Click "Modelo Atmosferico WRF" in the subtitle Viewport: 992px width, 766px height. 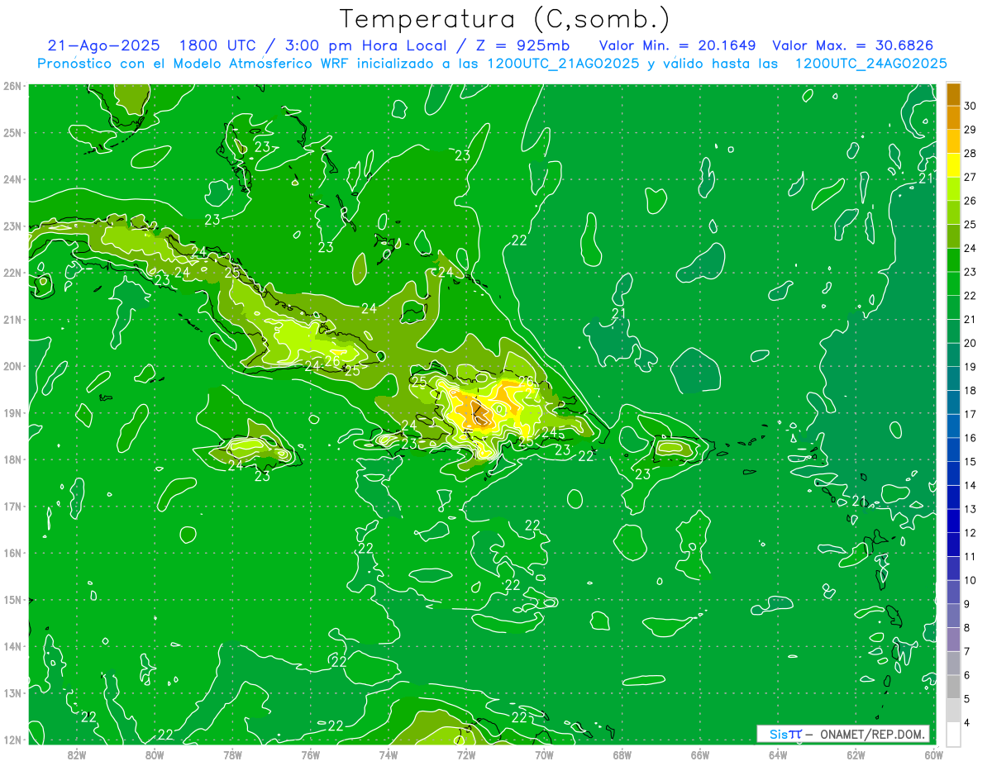(x=269, y=64)
